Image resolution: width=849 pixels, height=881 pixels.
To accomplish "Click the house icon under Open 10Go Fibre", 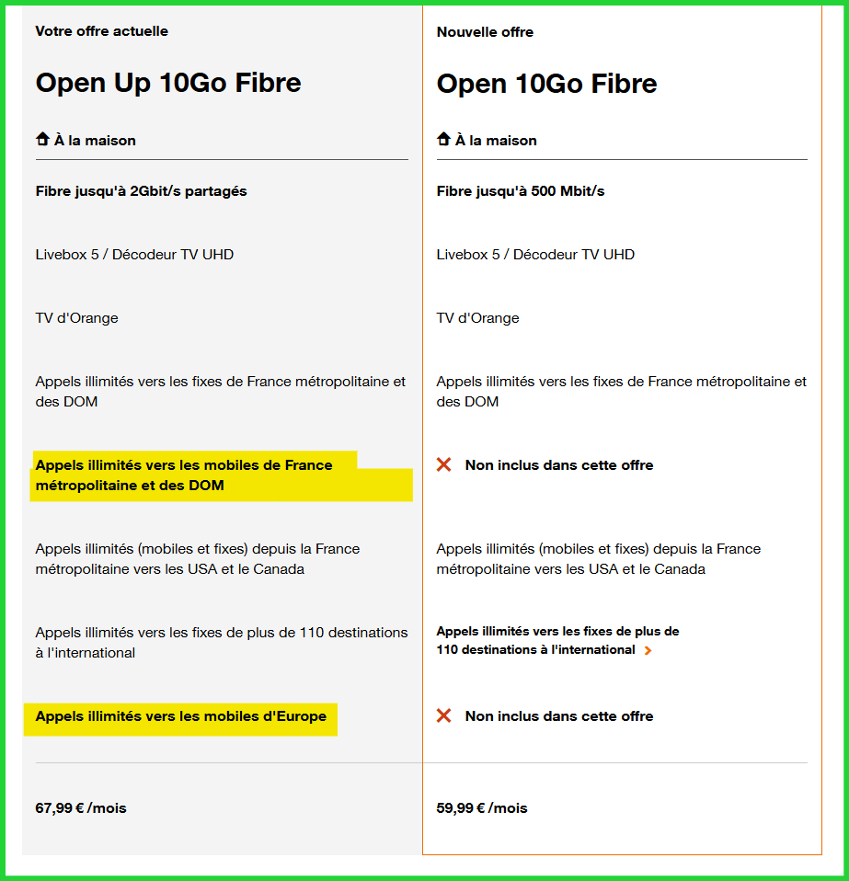I will tap(443, 140).
